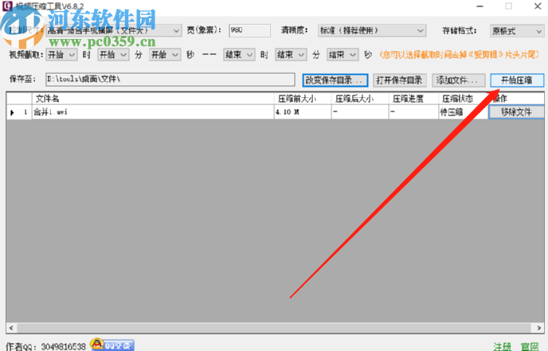The width and height of the screenshot is (548, 351).
Task: Open the size preset dropdown 高清-适合手机横屏
Action: 114,31
